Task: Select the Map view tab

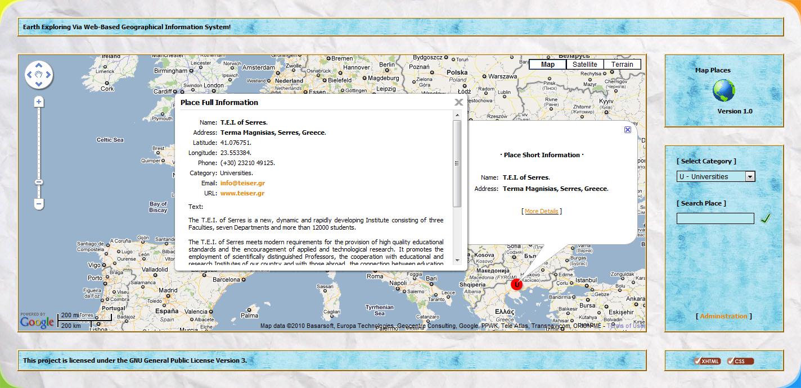Action: (547, 65)
